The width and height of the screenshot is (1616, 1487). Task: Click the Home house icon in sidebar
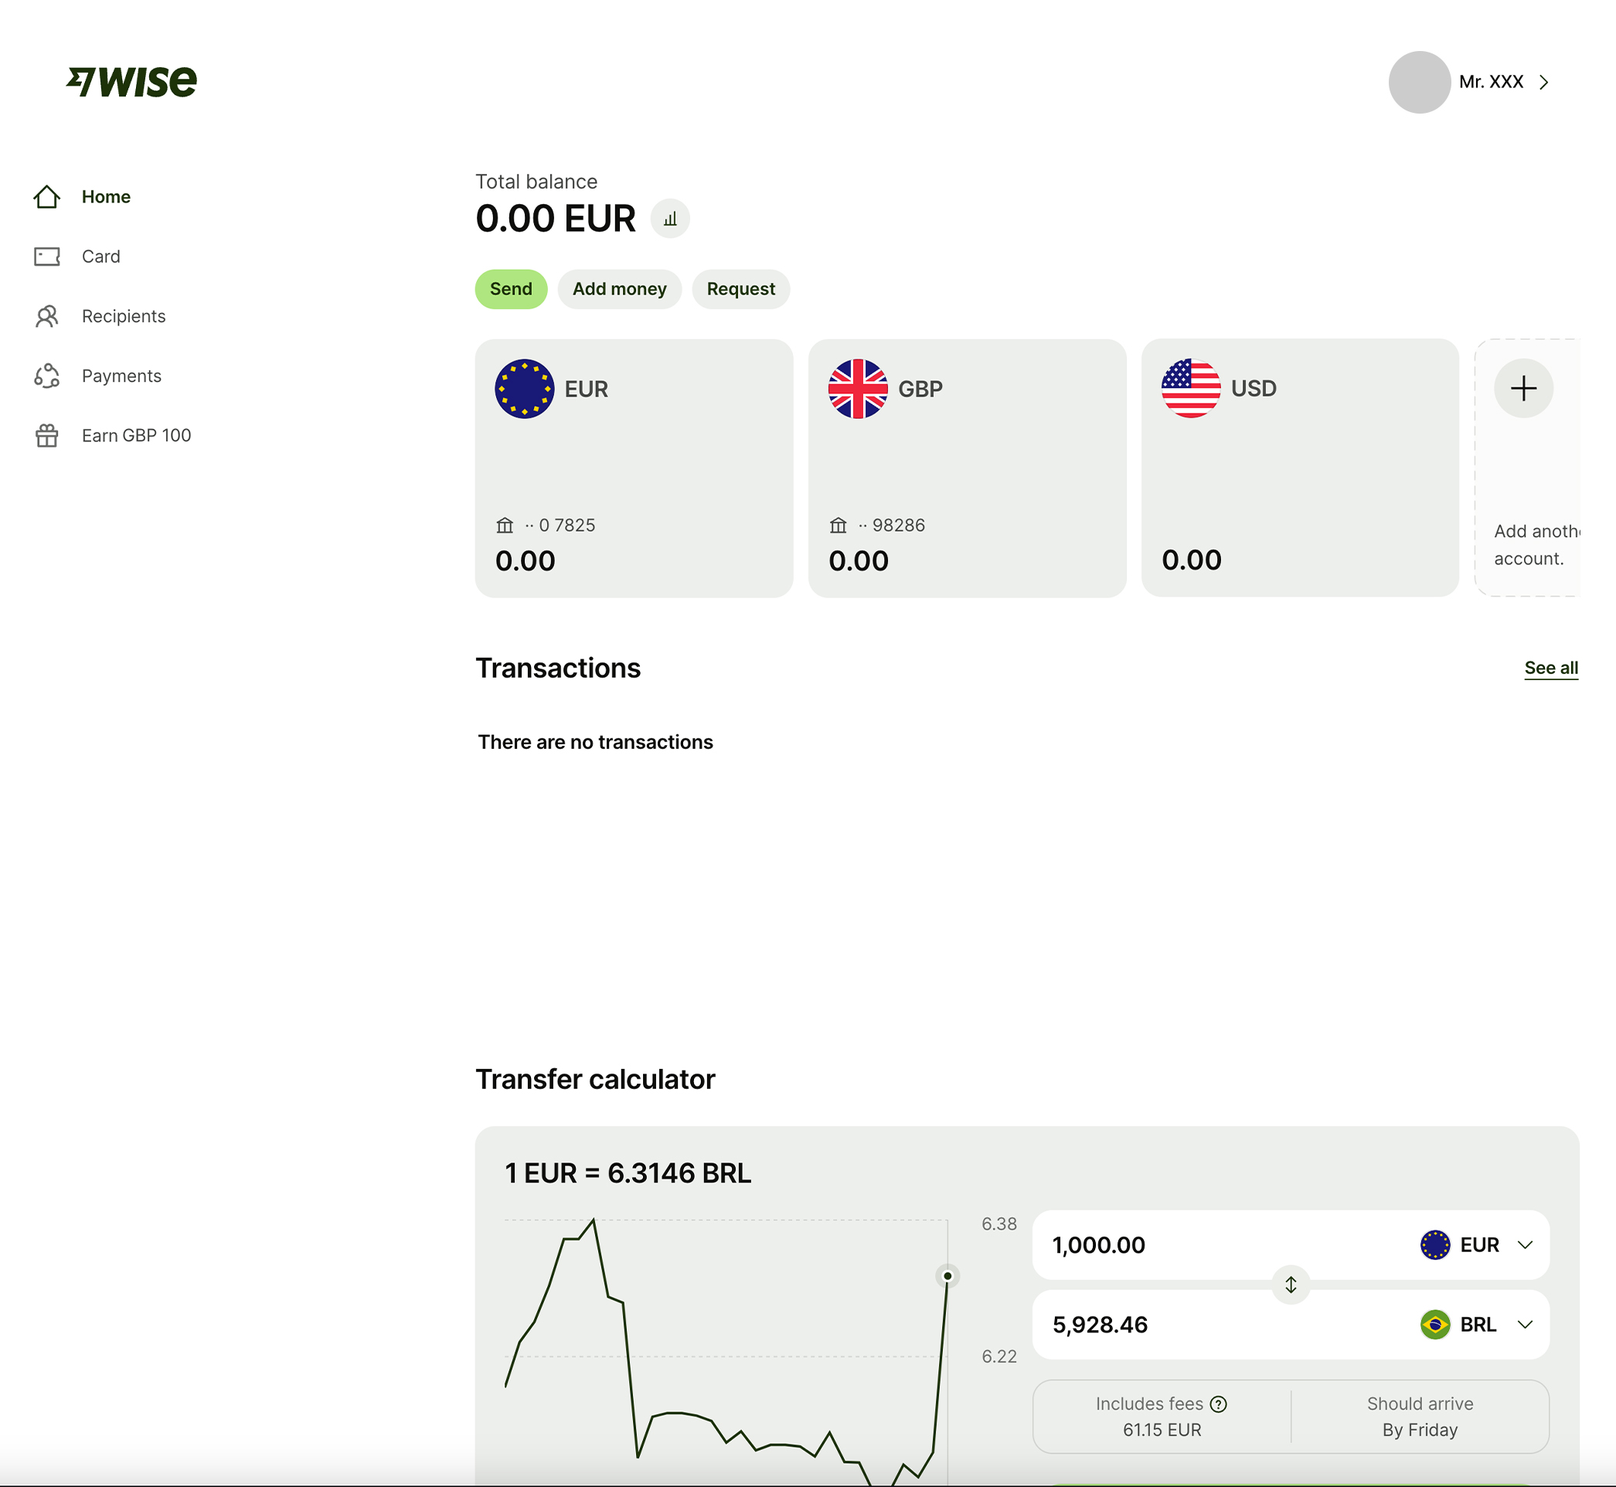(46, 197)
